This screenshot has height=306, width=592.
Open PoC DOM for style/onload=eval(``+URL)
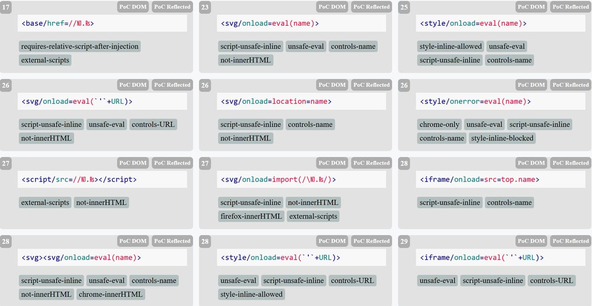coord(332,241)
